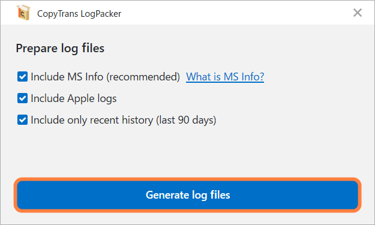Click the orange outline around the Generate button

(x=187, y=179)
